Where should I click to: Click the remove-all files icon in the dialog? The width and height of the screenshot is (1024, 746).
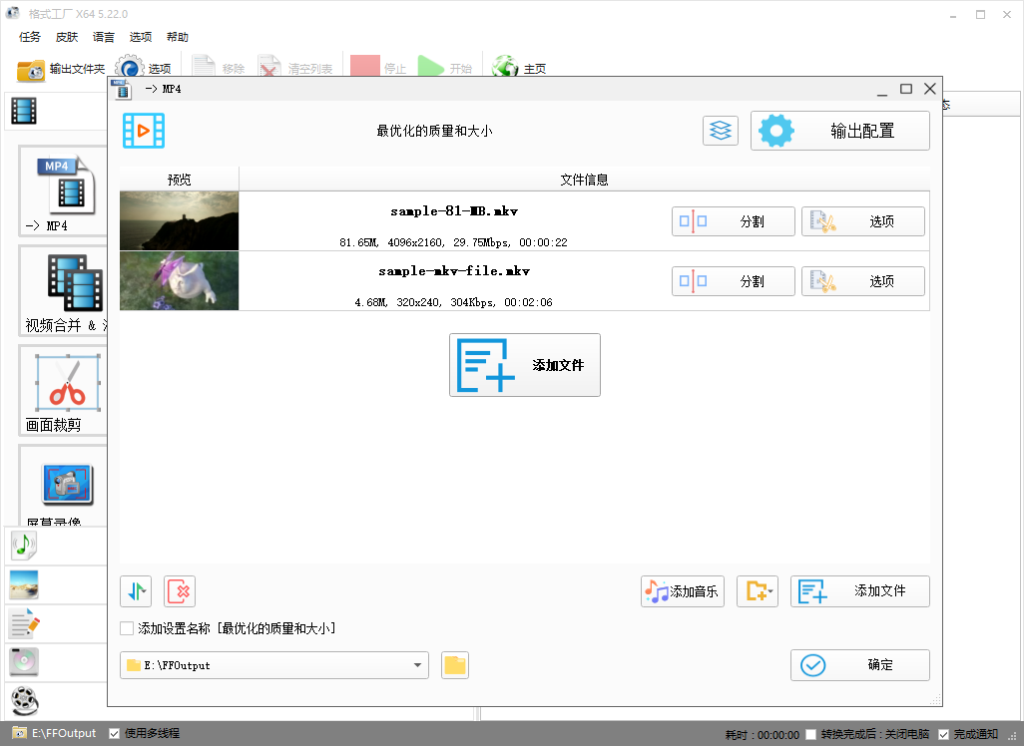[179, 591]
